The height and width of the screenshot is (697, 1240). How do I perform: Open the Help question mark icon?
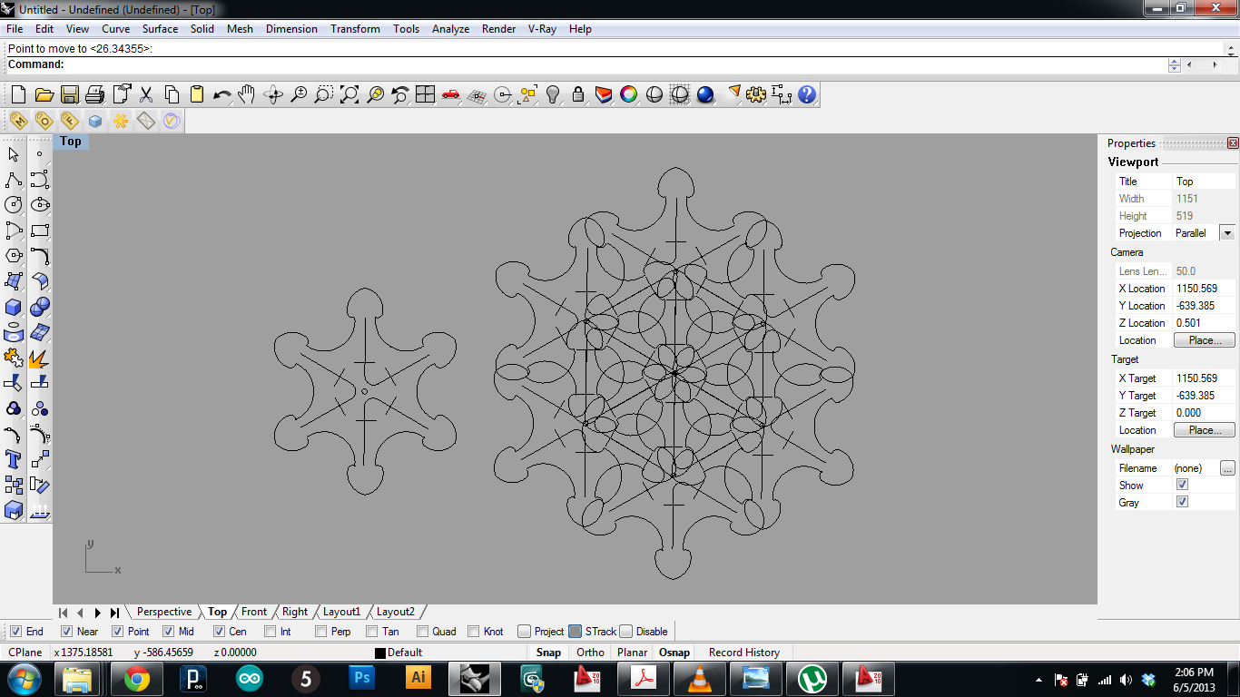pyautogui.click(x=807, y=94)
